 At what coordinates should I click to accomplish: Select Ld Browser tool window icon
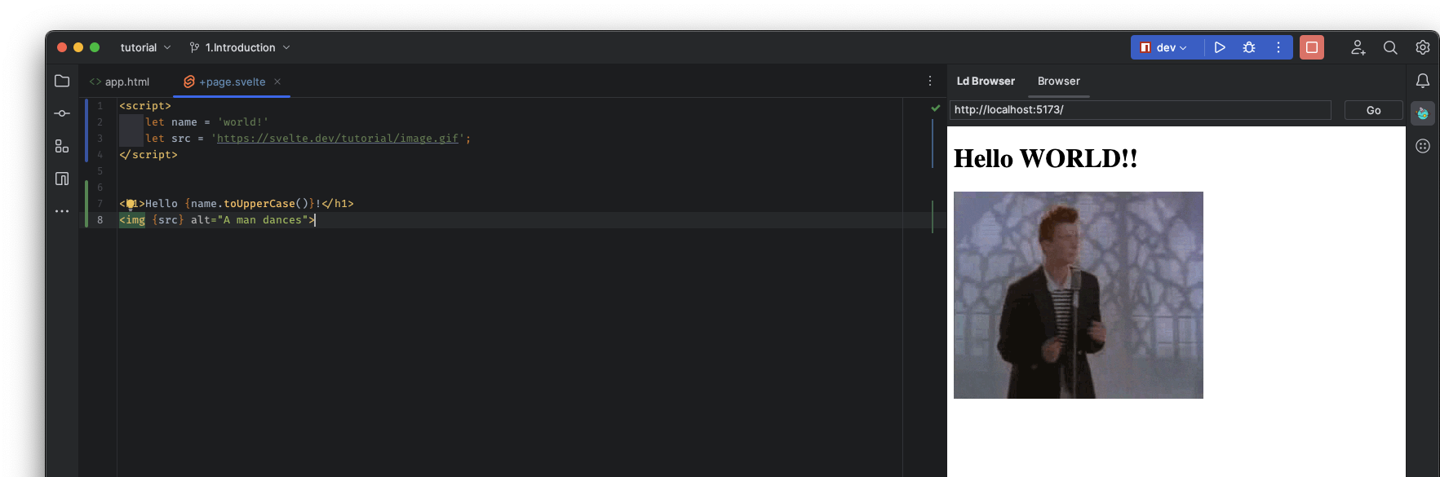coord(1423,113)
